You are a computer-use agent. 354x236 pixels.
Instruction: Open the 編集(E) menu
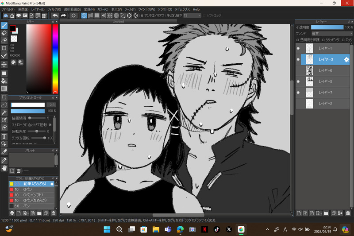23,9
